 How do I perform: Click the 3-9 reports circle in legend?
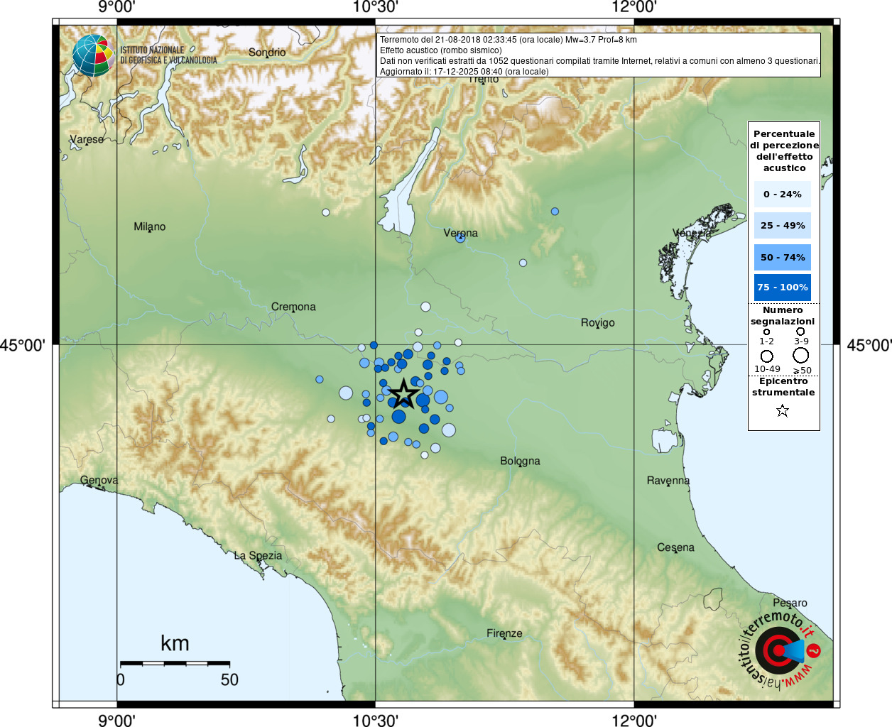click(800, 331)
